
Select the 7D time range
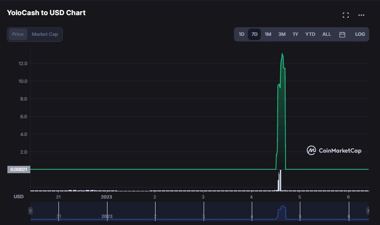(x=254, y=34)
